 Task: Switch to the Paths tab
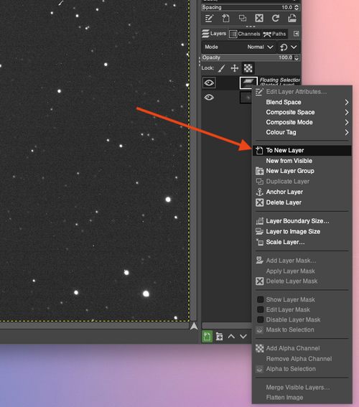pyautogui.click(x=275, y=34)
